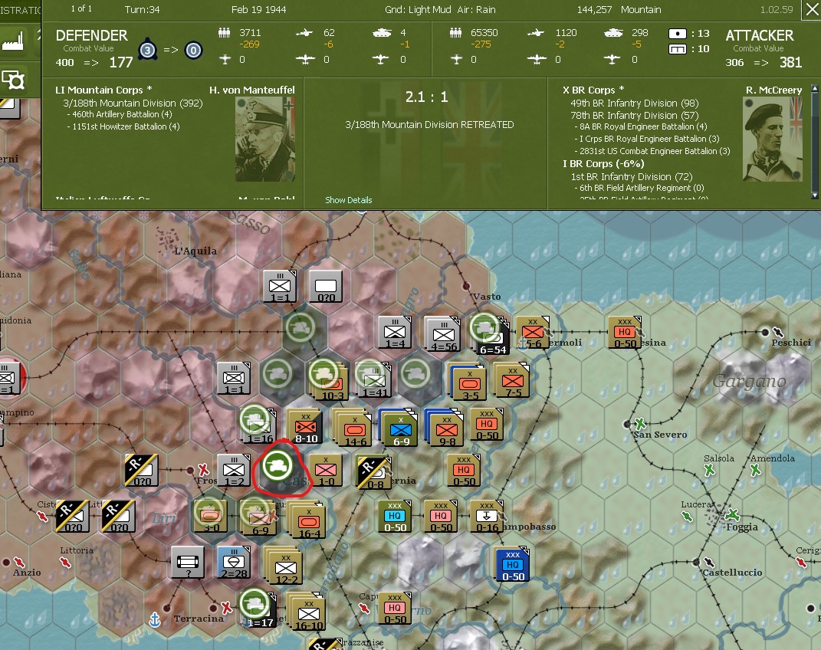Click the scroll-up arrow of attacker list
Viewport: 821px width, 650px height.
pyautogui.click(x=815, y=88)
